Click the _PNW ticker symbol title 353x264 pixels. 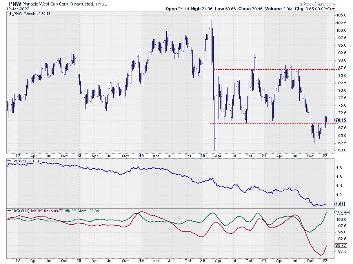coord(13,3)
